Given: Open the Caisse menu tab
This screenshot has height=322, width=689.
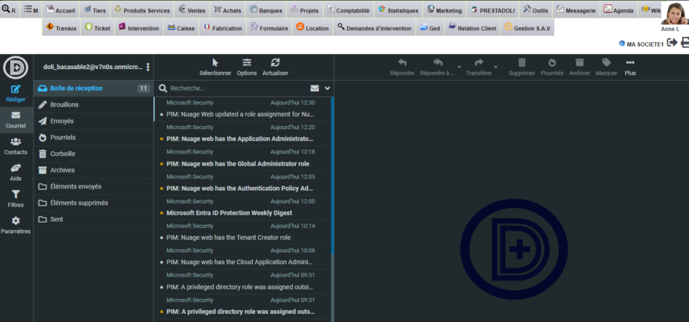Looking at the screenshot, I should point(181,27).
